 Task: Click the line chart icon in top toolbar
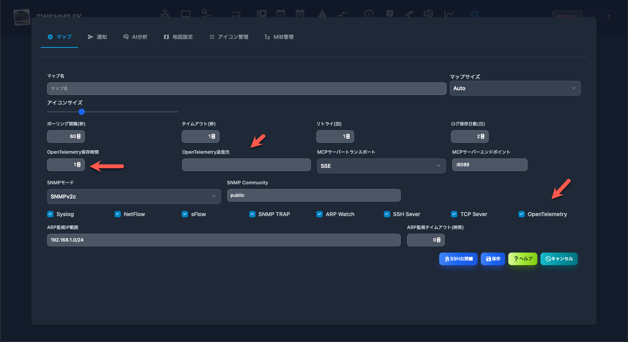[449, 14]
